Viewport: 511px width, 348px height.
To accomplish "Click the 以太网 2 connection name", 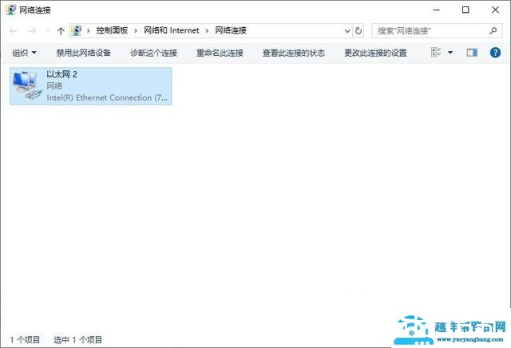I will click(x=61, y=74).
